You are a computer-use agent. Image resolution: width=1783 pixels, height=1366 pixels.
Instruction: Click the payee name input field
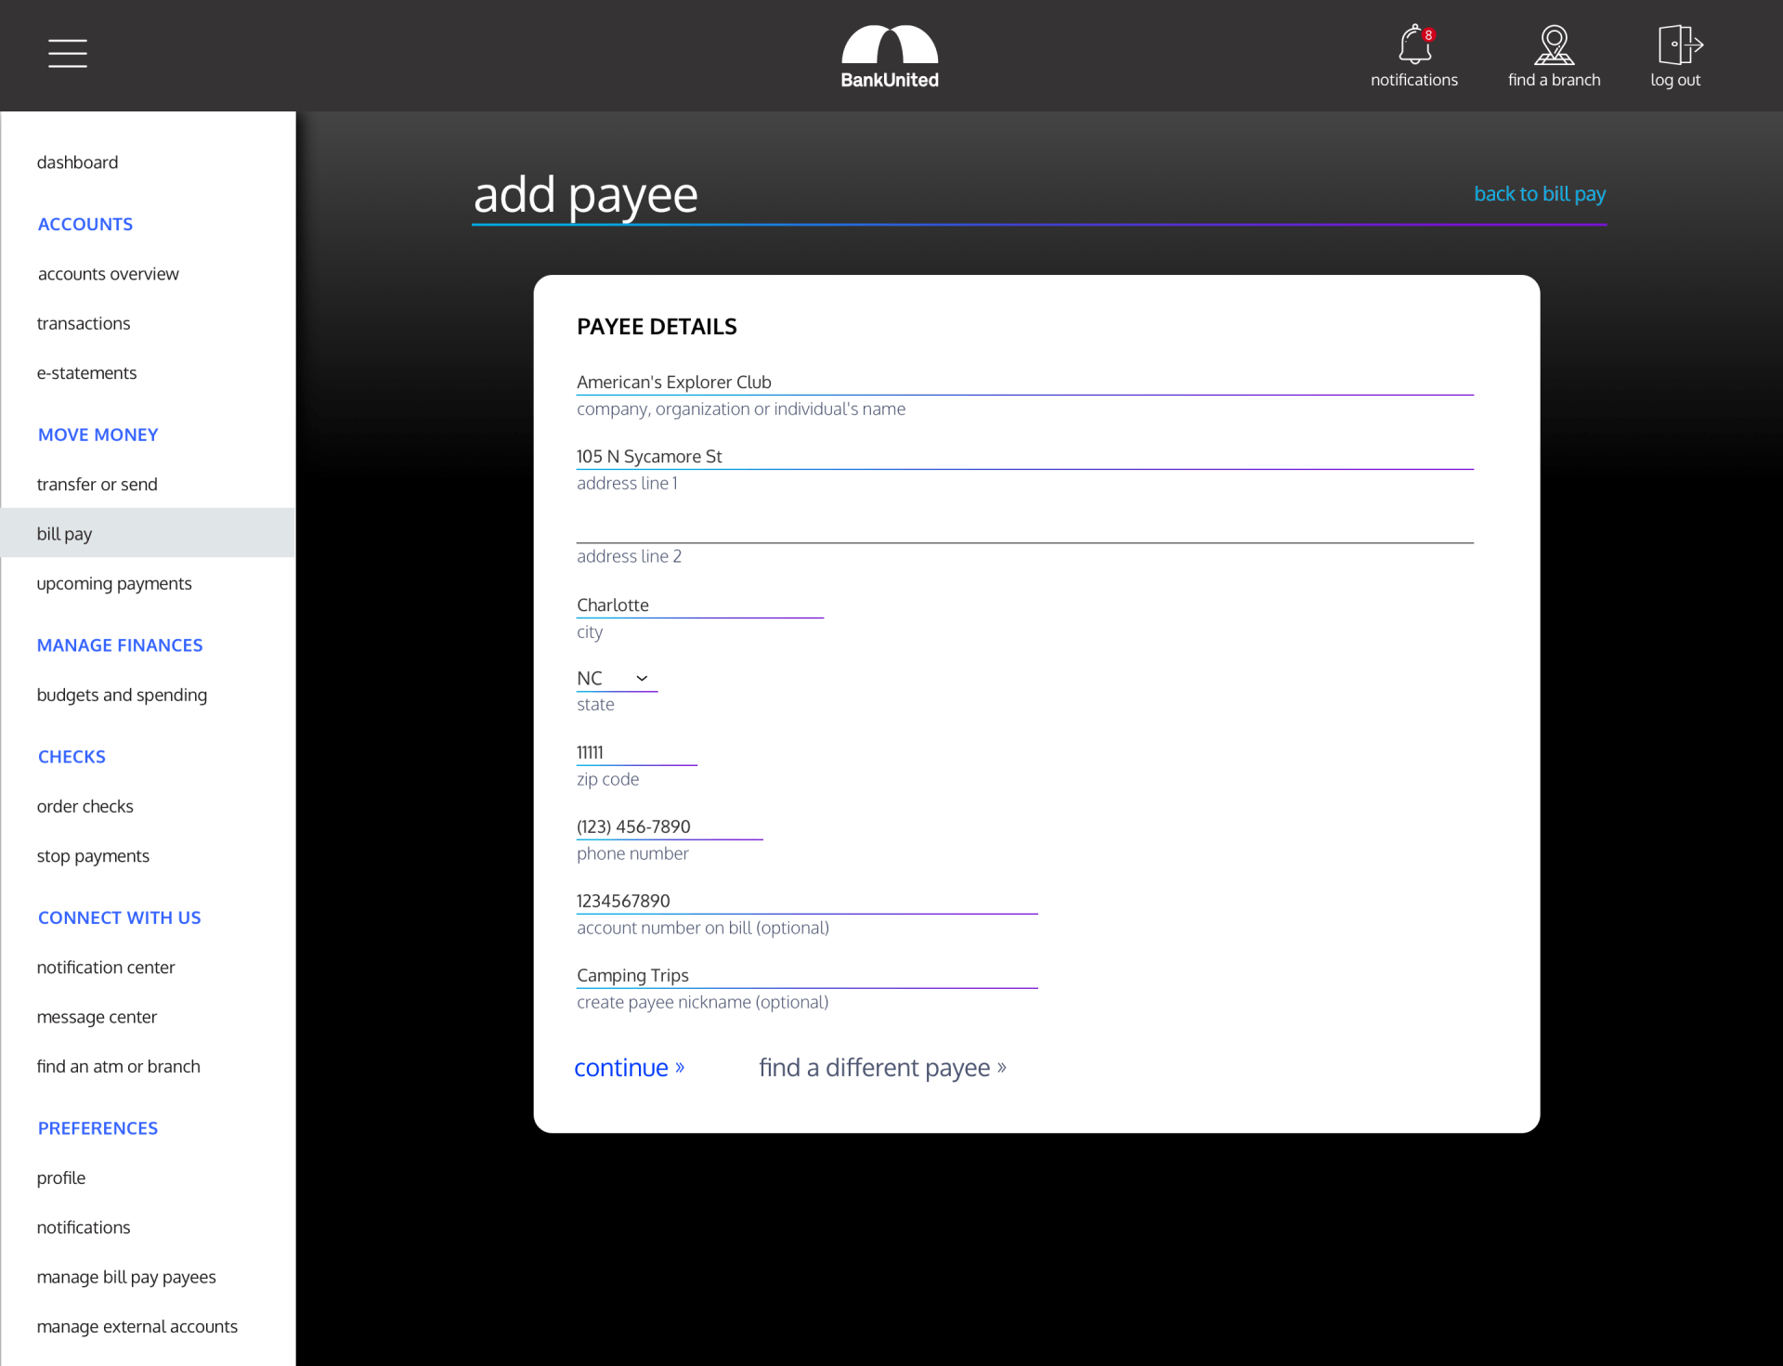(1025, 383)
